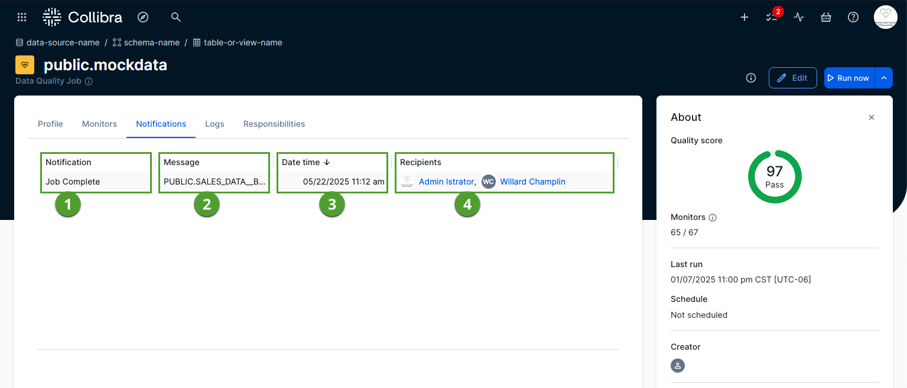Click the plus create icon
Viewport: 907px width, 388px height.
point(745,17)
